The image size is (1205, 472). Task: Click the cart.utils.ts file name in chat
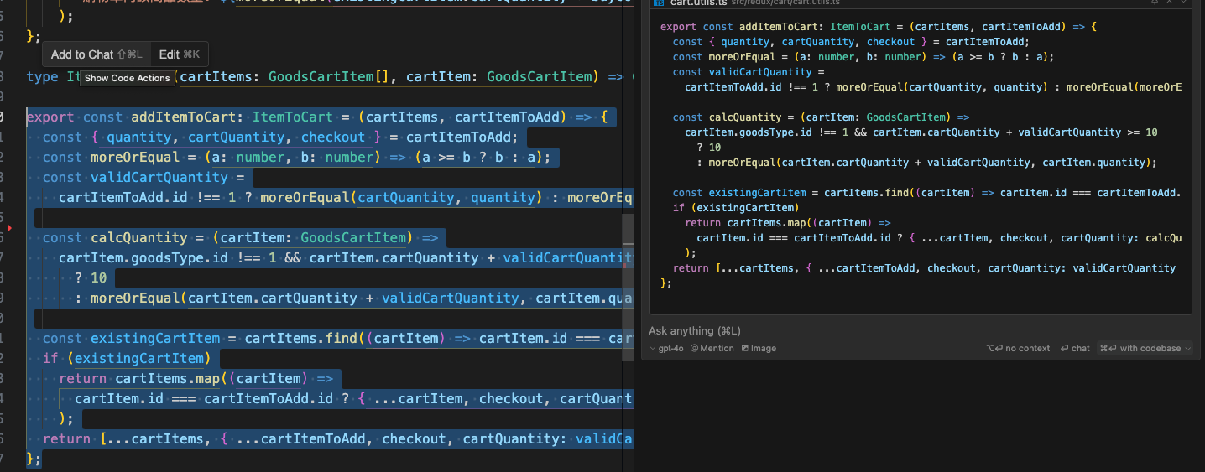click(698, 3)
